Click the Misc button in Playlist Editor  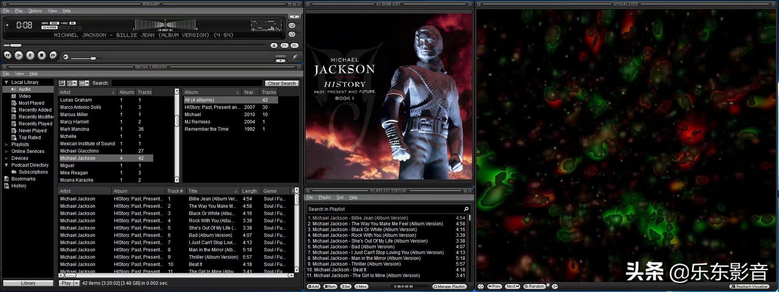tap(361, 286)
